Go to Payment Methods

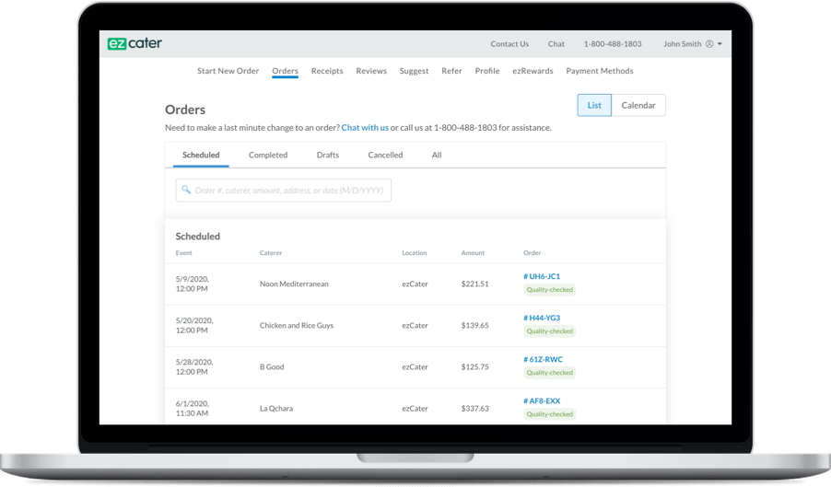(x=600, y=71)
